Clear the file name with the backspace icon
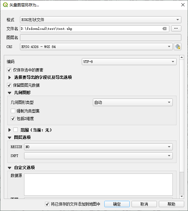The height and width of the screenshot is (211, 188). pyautogui.click(x=164, y=29)
